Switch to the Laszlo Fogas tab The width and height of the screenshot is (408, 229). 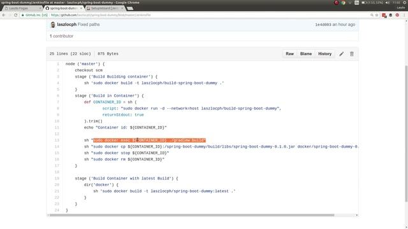[23, 8]
